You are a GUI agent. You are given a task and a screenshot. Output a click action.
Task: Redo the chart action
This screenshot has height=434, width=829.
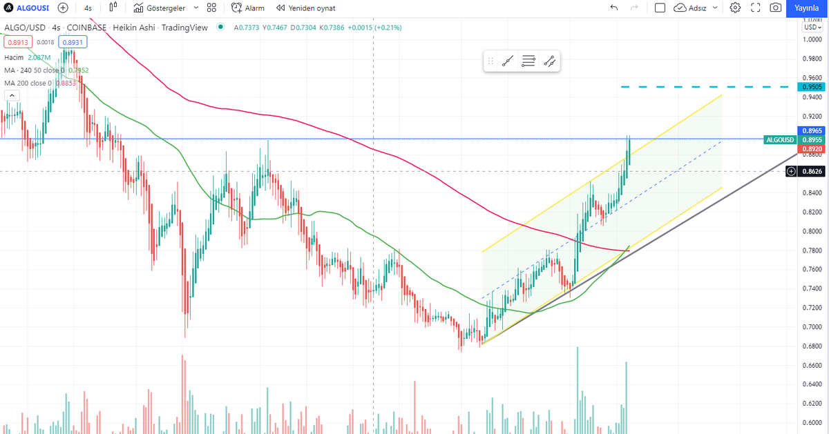(635, 8)
